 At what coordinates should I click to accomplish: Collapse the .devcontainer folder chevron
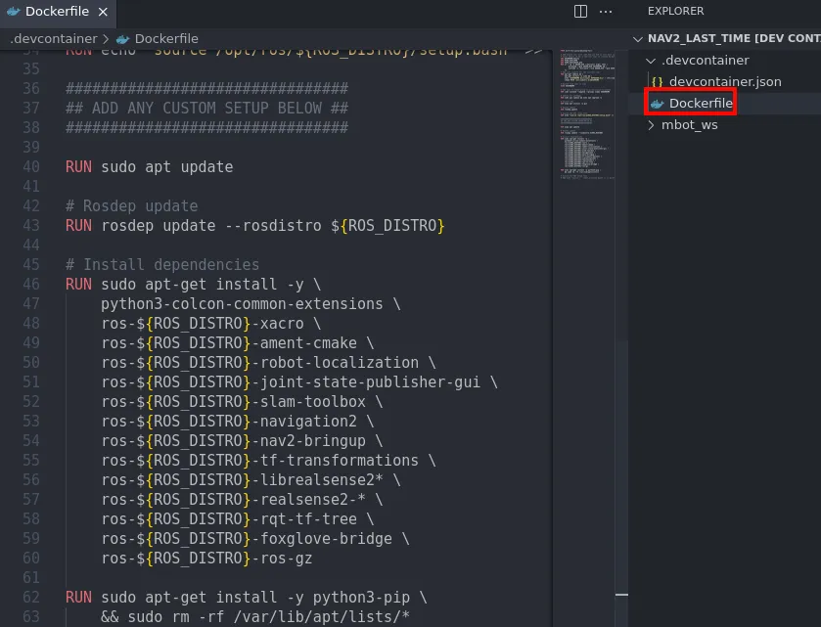click(653, 60)
